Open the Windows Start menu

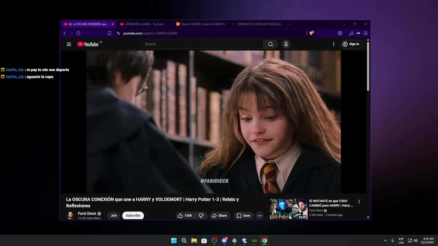[174, 241]
